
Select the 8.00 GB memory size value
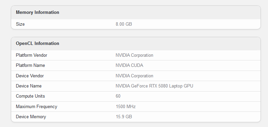pos(124,24)
